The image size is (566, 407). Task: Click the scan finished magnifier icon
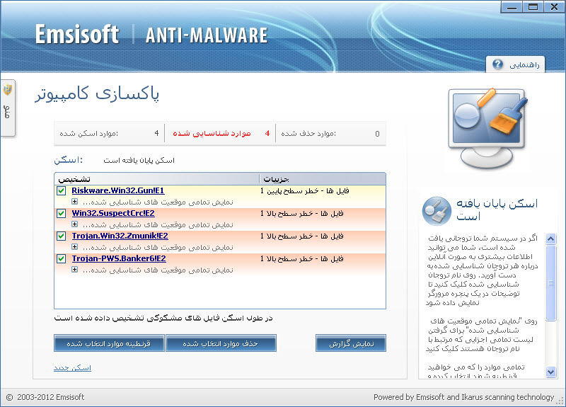(x=437, y=211)
